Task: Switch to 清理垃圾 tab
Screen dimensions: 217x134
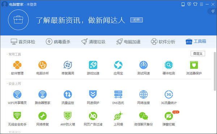Action: pyautogui.click(x=93, y=42)
